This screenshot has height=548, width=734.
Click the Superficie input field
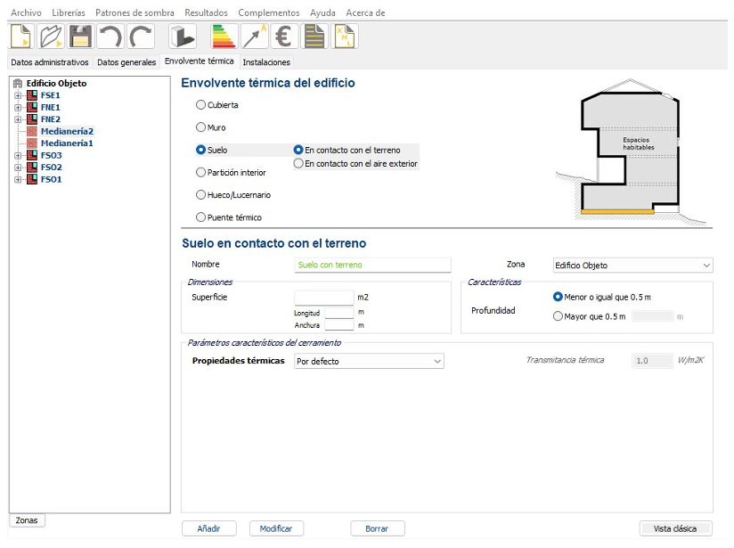(x=324, y=298)
